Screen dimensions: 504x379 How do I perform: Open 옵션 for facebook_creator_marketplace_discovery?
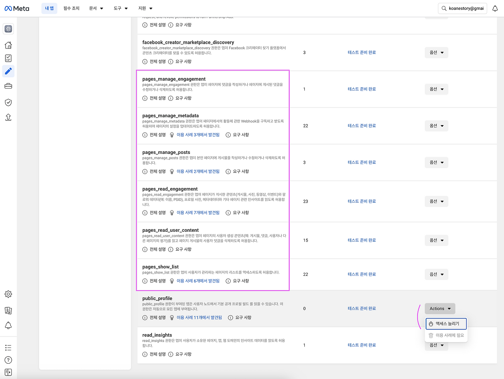[x=437, y=53]
